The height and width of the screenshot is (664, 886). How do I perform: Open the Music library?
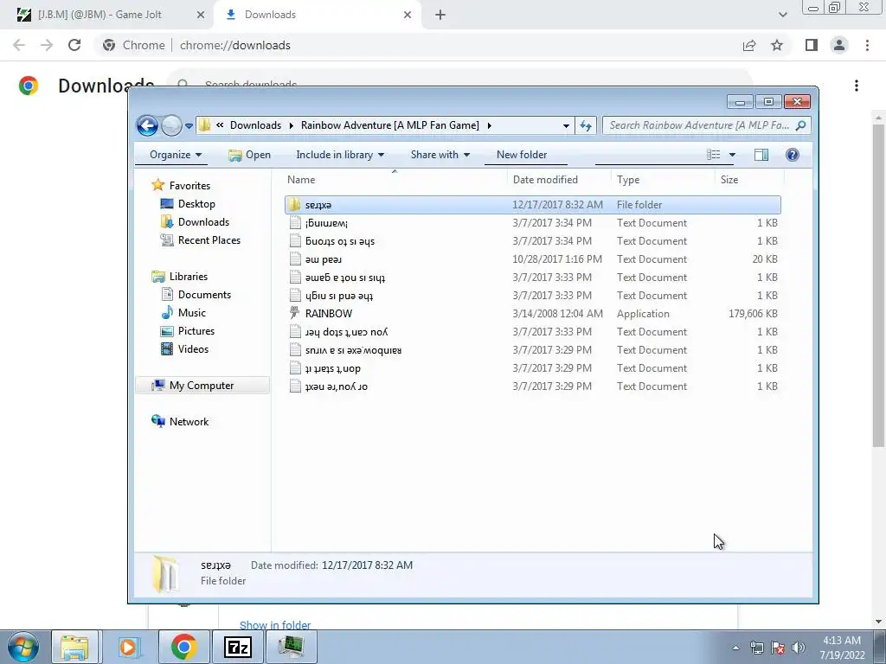coord(183,313)
